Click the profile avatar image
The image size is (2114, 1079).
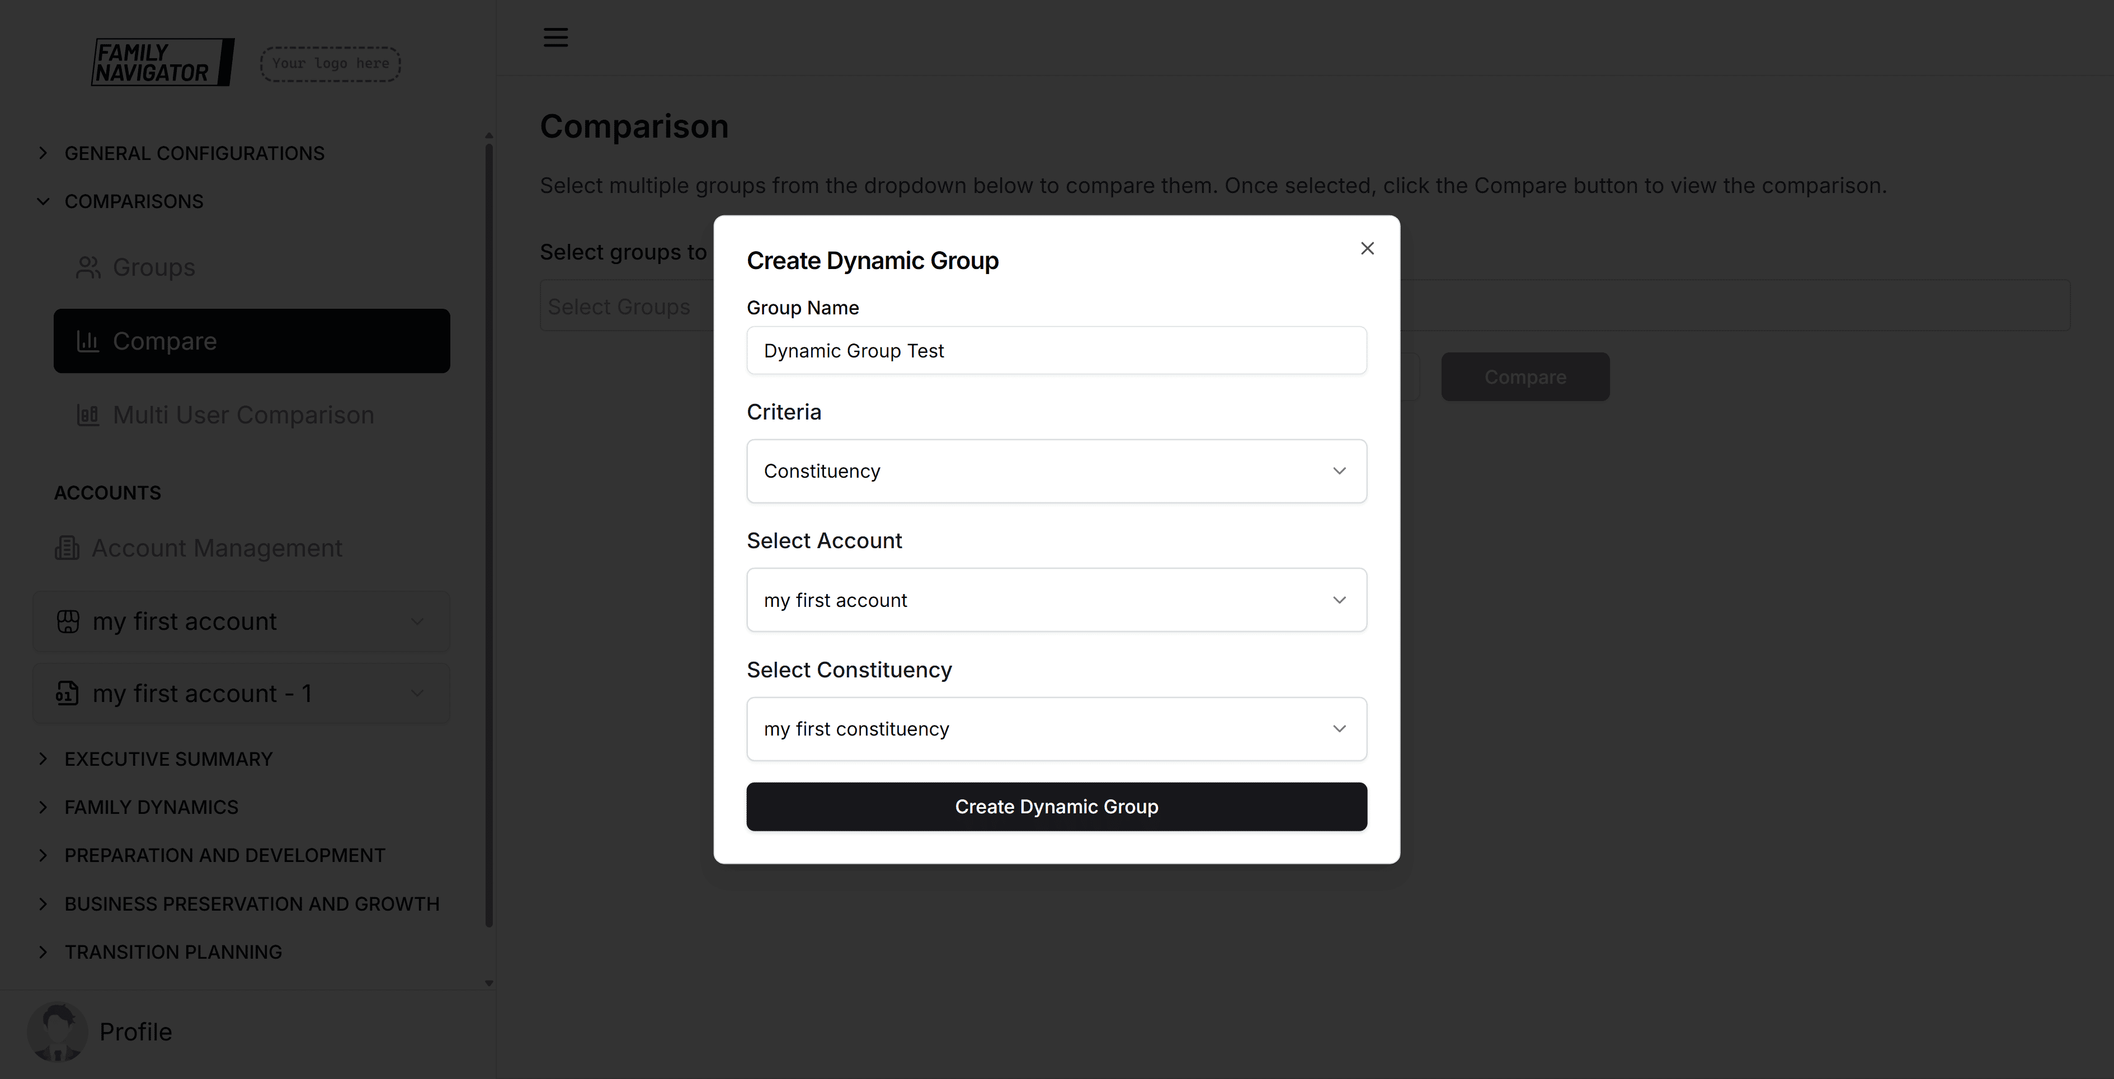pos(58,1031)
